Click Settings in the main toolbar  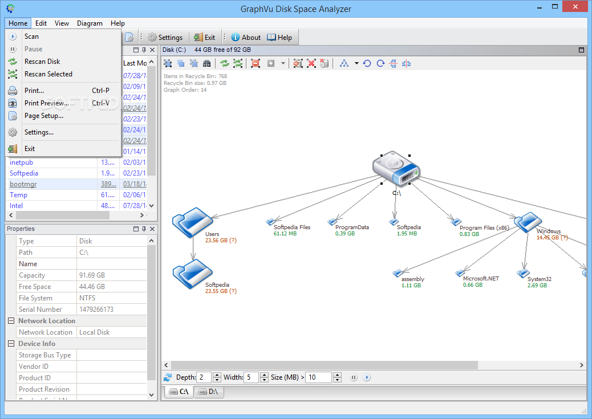coord(165,38)
